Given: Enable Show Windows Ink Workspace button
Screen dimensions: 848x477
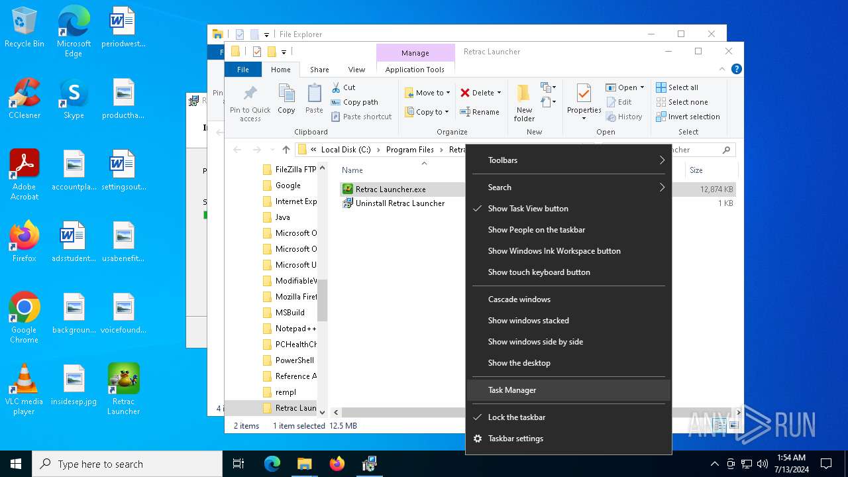Looking at the screenshot, I should pyautogui.click(x=568, y=251).
